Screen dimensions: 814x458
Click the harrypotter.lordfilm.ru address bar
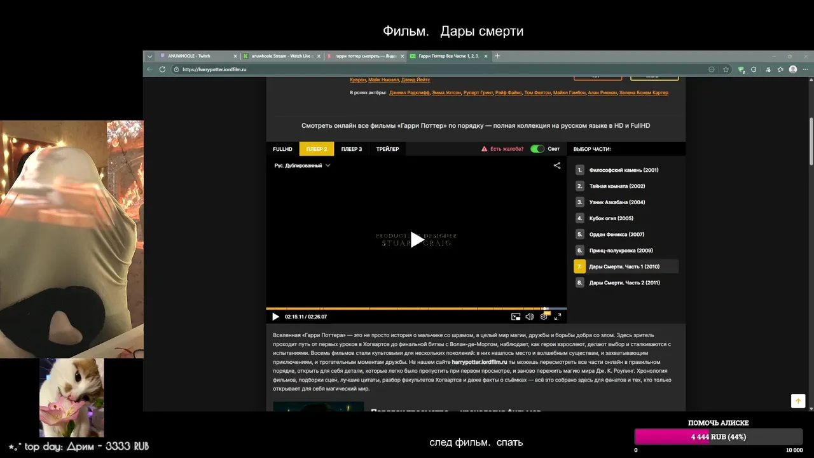pos(439,69)
